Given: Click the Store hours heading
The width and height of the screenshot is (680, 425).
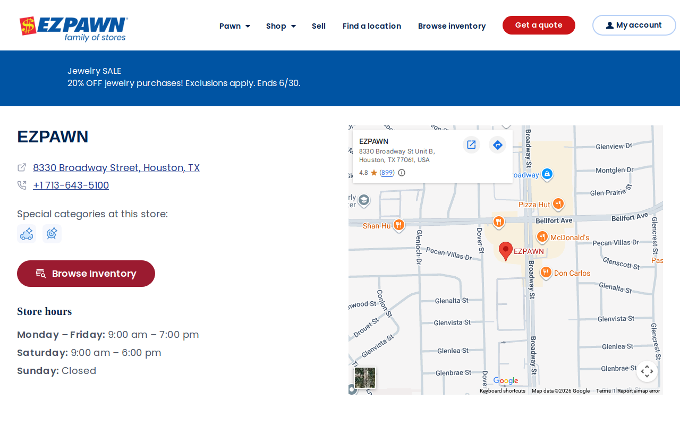Looking at the screenshot, I should tap(45, 311).
